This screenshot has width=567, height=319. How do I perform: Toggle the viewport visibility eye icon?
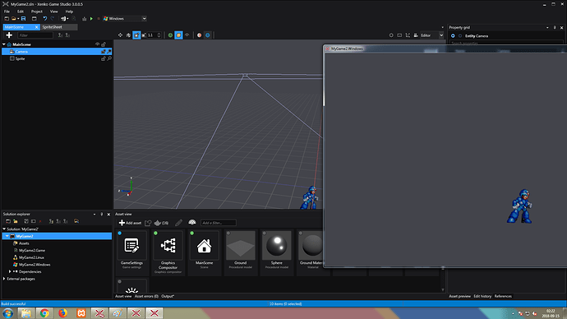pyautogui.click(x=187, y=35)
